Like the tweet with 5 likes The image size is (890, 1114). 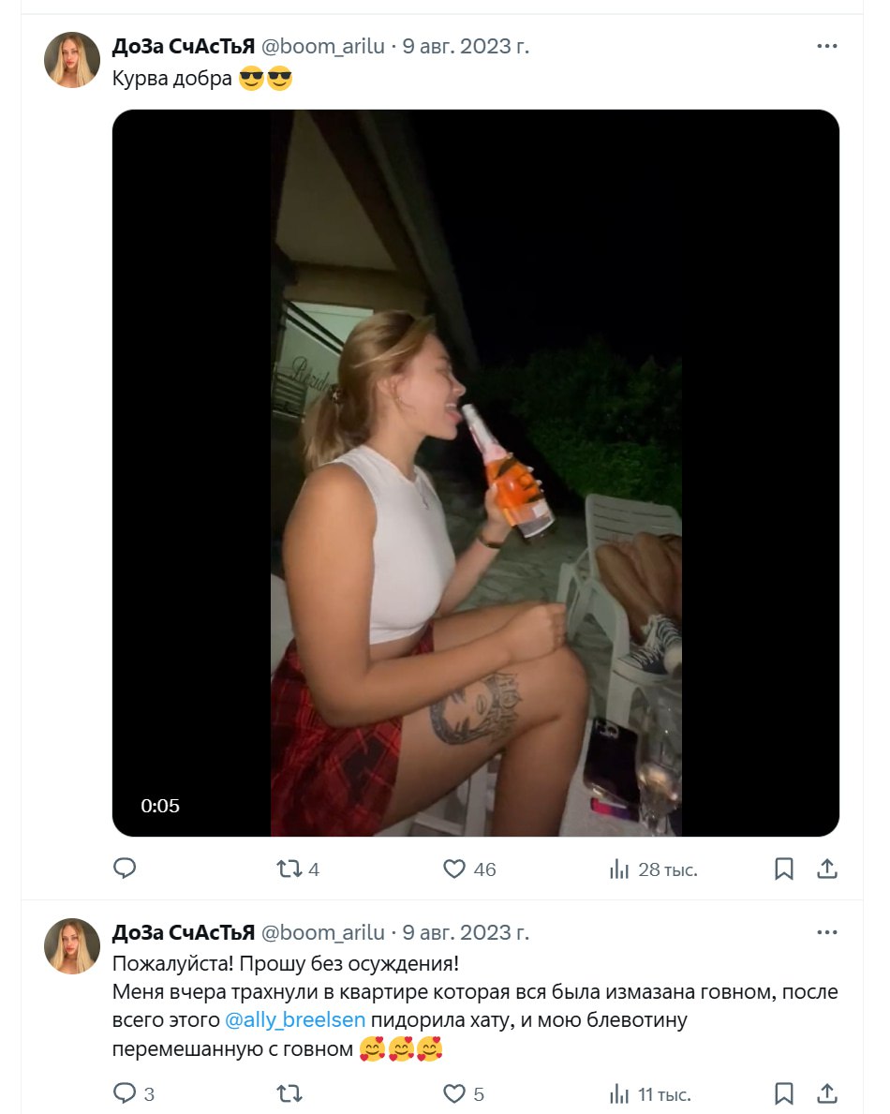pos(454,1092)
